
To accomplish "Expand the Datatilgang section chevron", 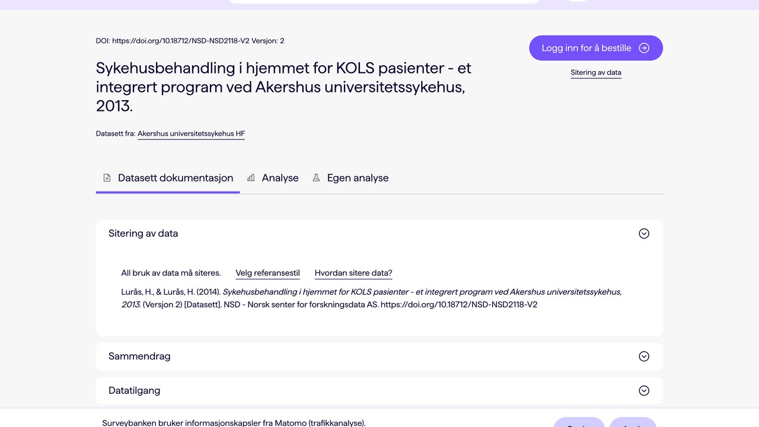I will pos(644,391).
